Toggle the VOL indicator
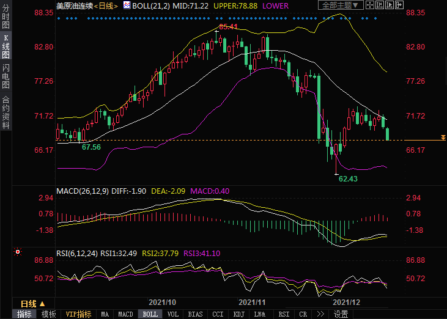Image resolution: width=447 pixels, height=319 pixels. [173, 314]
